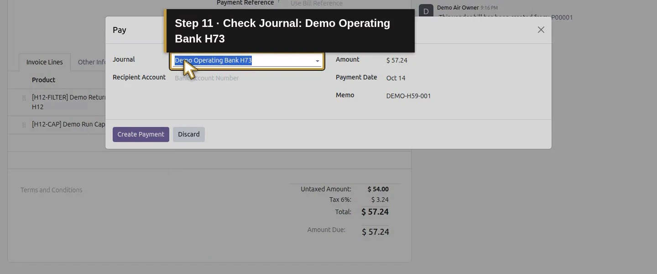The height and width of the screenshot is (274, 657).
Task: Switch to the Invoice Lines tab
Action: point(45,62)
